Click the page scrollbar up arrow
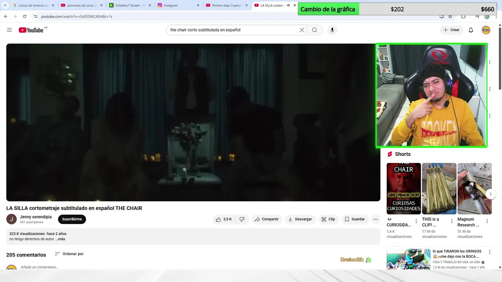The image size is (502, 282). tap(500, 25)
